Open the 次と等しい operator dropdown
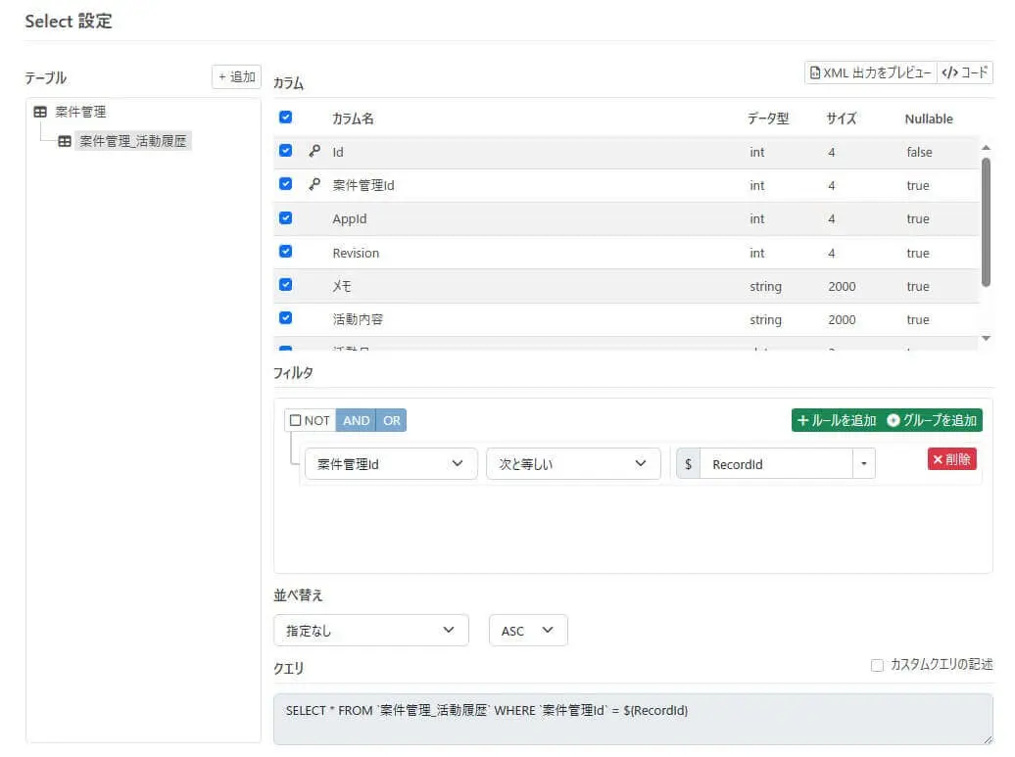This screenshot has width=1015, height=757. coord(573,464)
